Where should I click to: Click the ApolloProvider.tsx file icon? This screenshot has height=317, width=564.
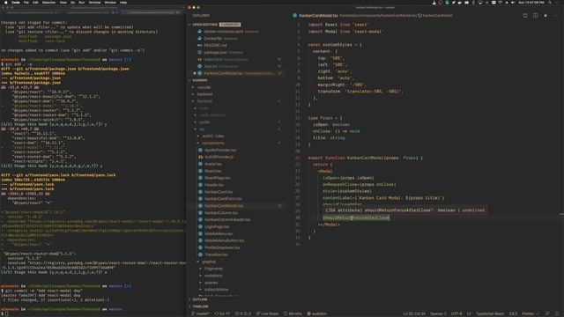pyautogui.click(x=200, y=151)
